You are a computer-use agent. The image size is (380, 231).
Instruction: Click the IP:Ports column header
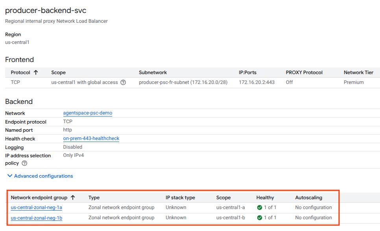(x=247, y=73)
